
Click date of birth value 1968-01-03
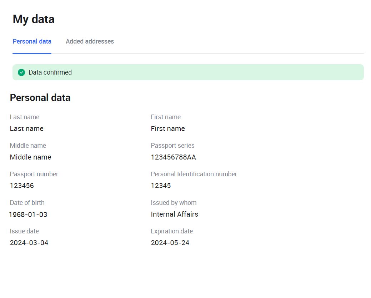click(x=28, y=214)
